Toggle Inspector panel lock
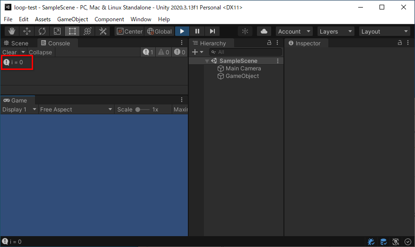Screen dimensions: 415x247 (x=400, y=43)
